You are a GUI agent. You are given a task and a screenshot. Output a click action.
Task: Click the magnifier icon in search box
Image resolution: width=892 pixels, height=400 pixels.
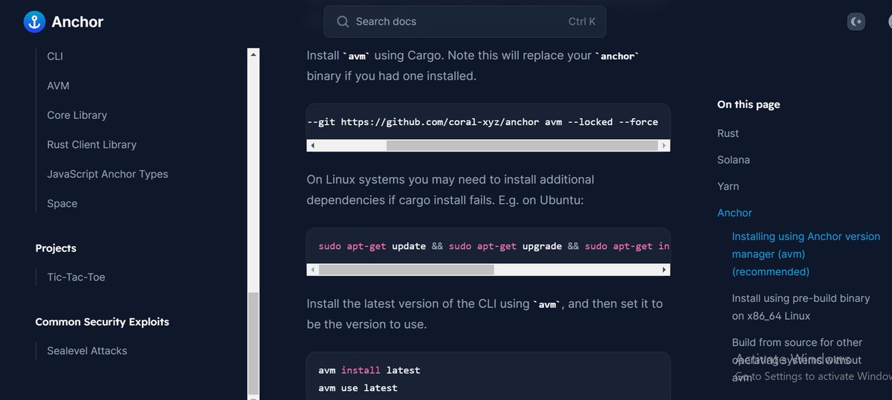pos(343,22)
